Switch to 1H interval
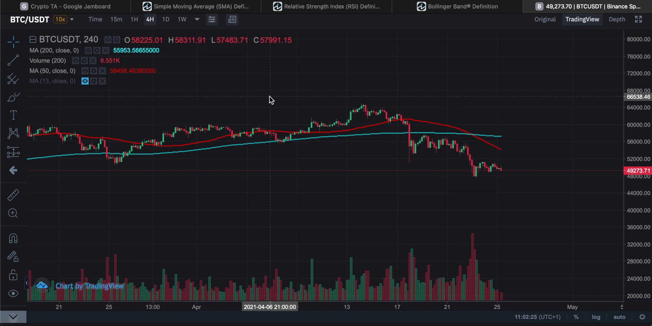The image size is (652, 326). tap(134, 19)
